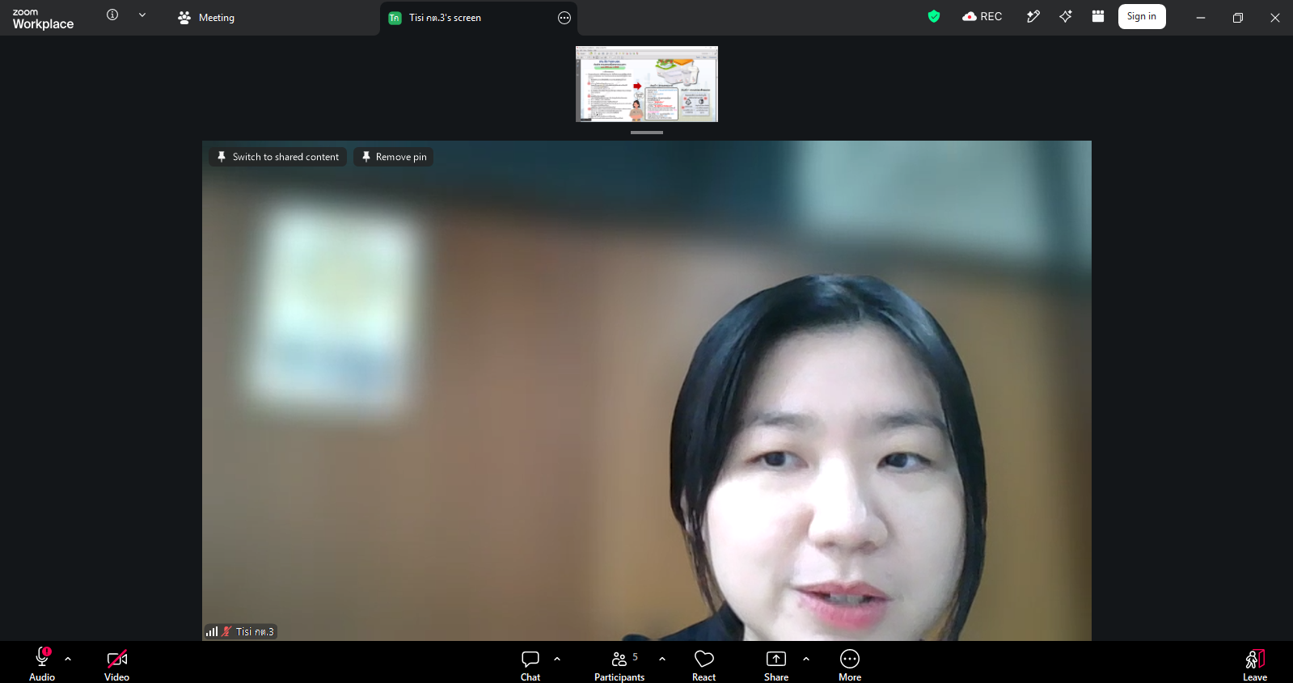
Task: Open the React emoji menu
Action: pos(704,665)
